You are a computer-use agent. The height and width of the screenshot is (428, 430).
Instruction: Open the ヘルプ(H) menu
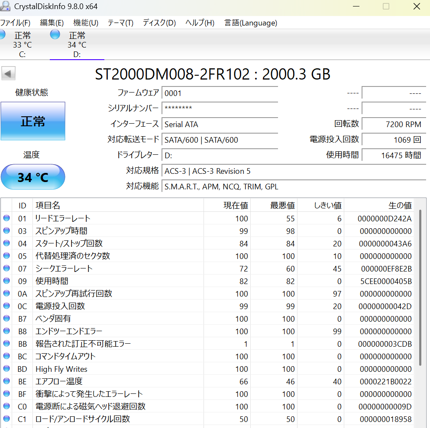tap(200, 23)
